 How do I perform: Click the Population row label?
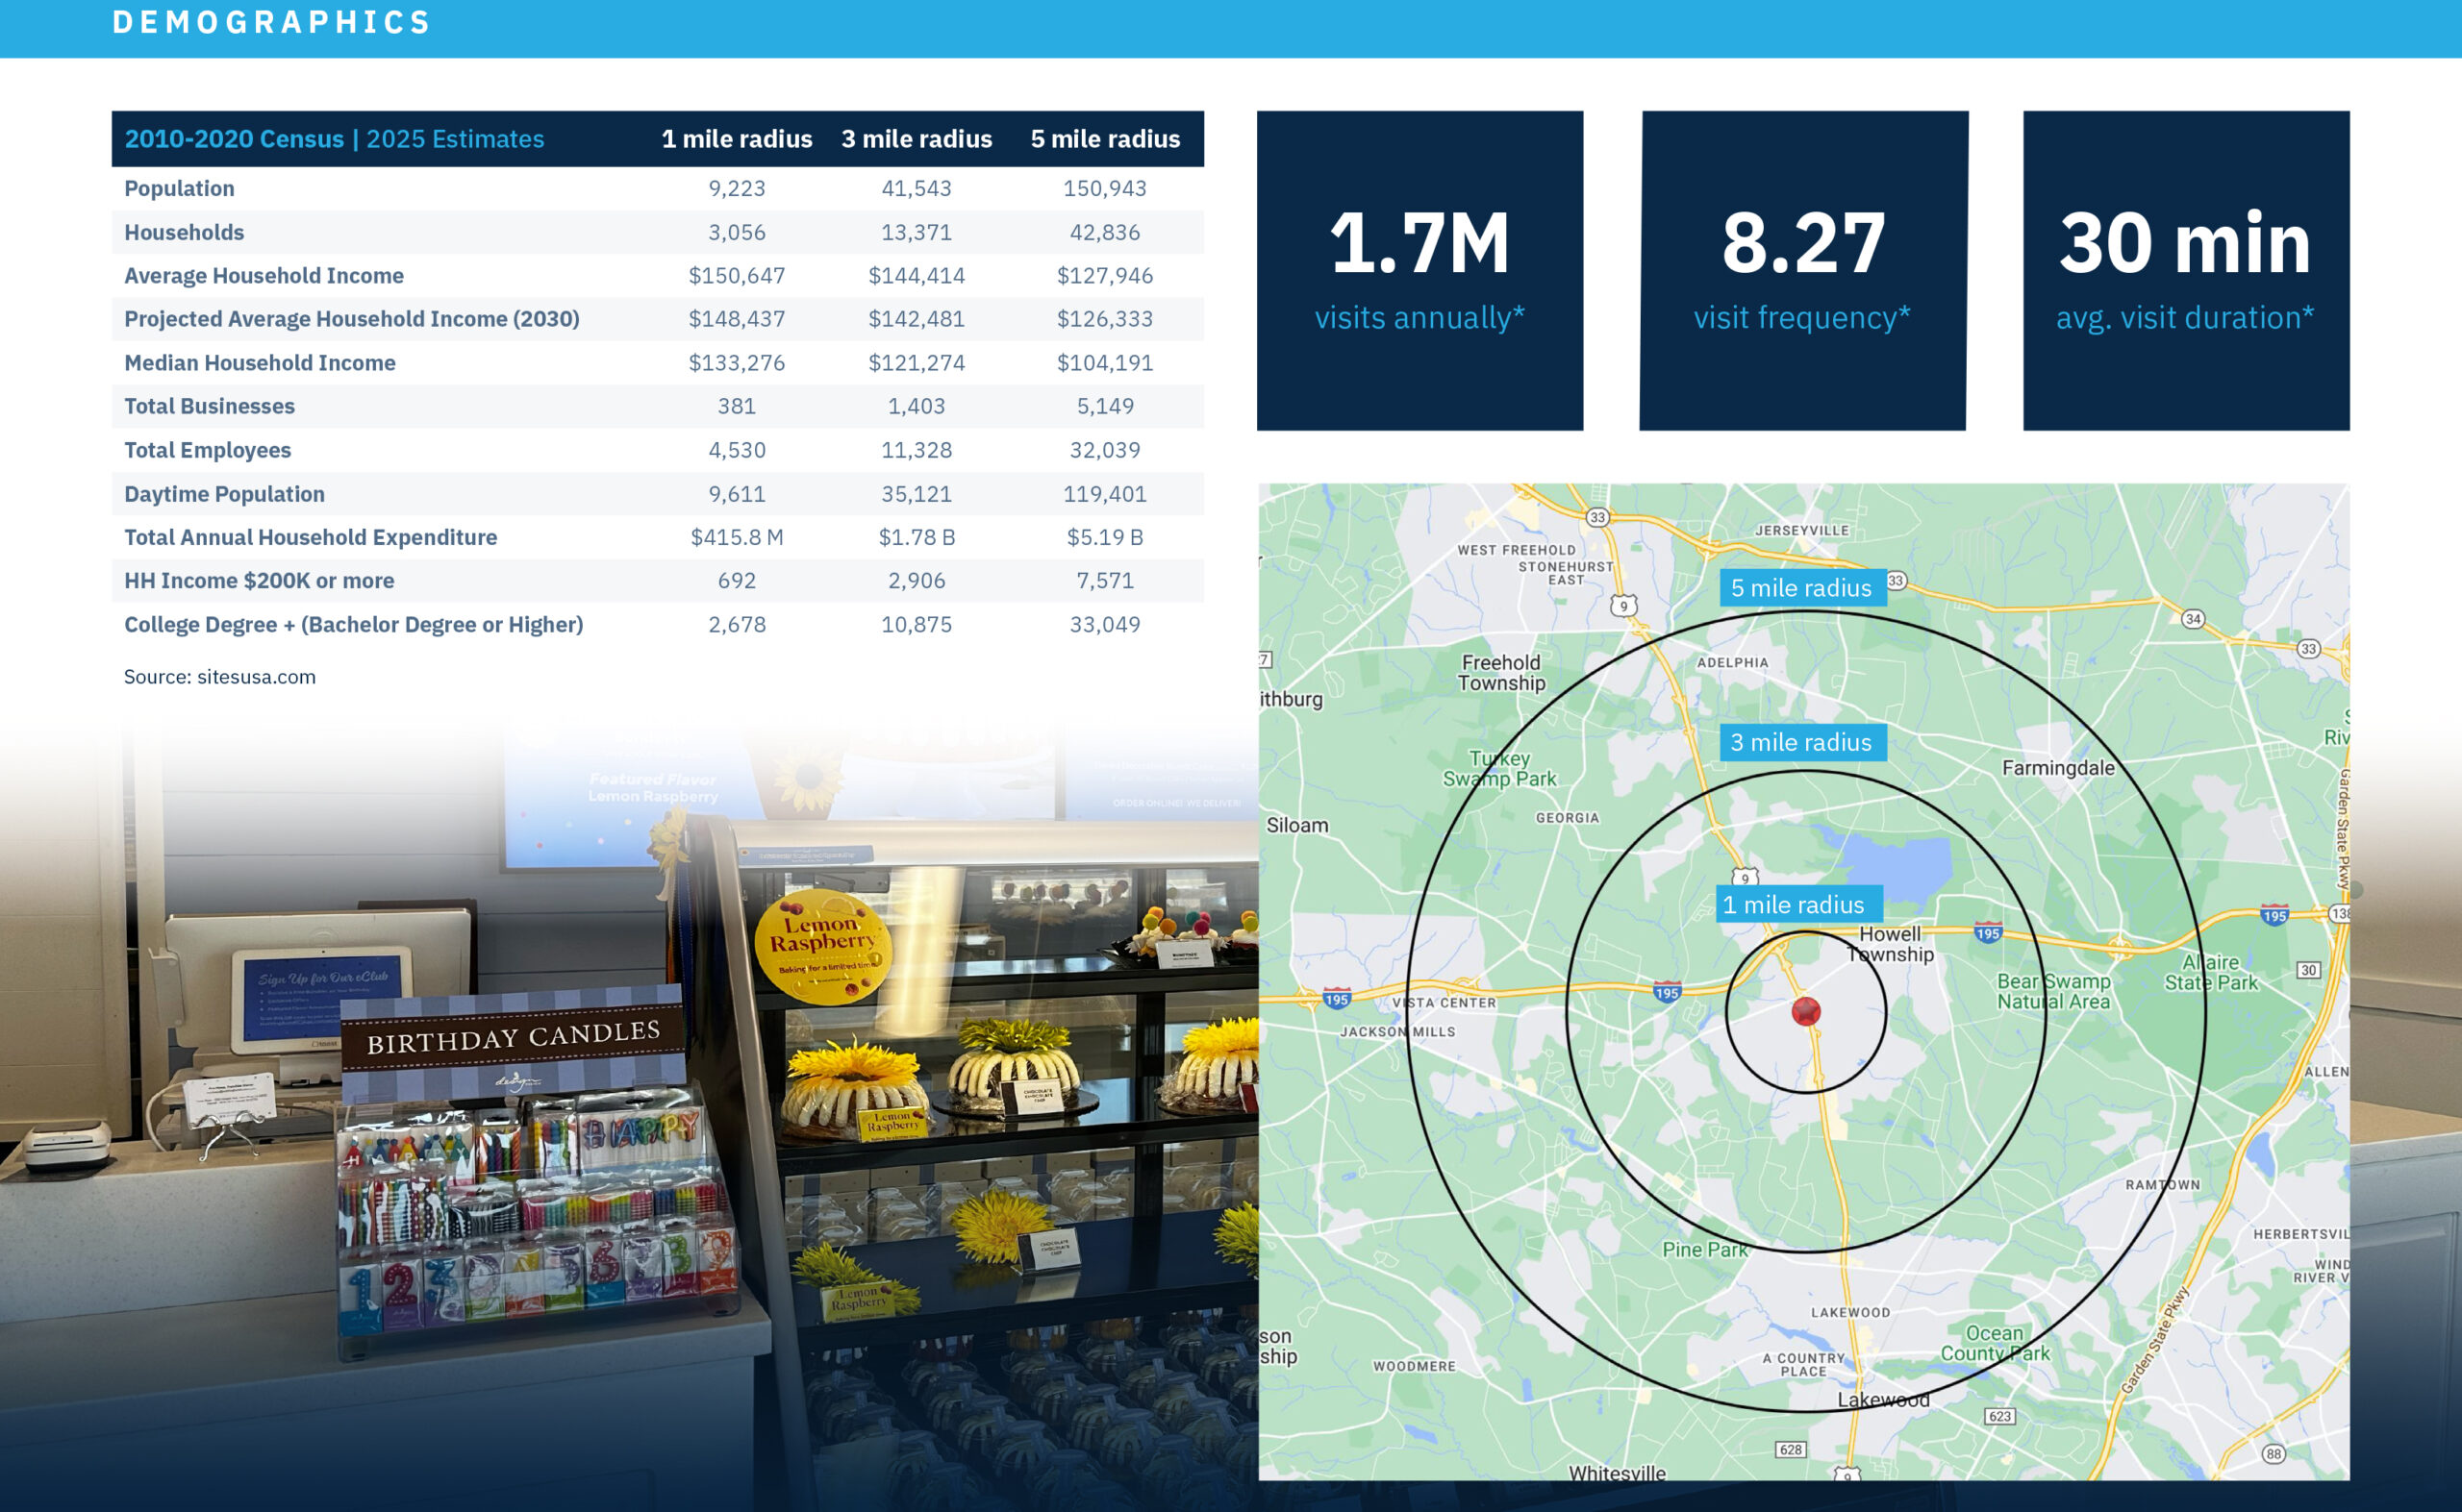[x=179, y=188]
